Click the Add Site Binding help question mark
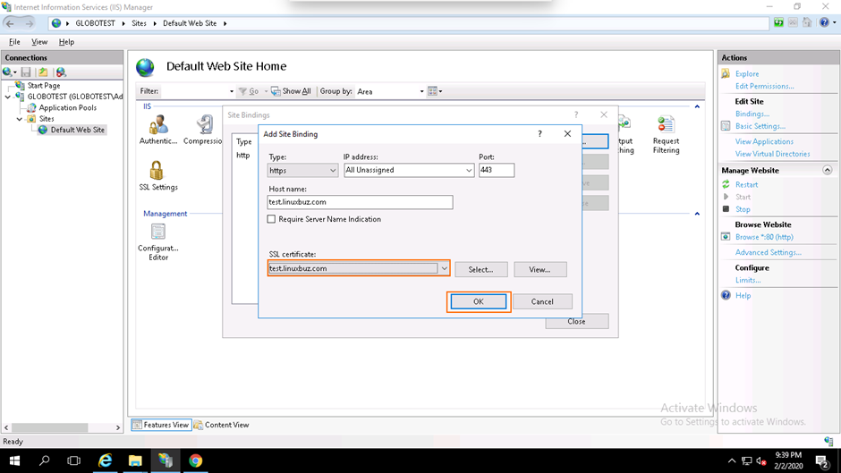Screen dimensions: 841x473 (539, 134)
